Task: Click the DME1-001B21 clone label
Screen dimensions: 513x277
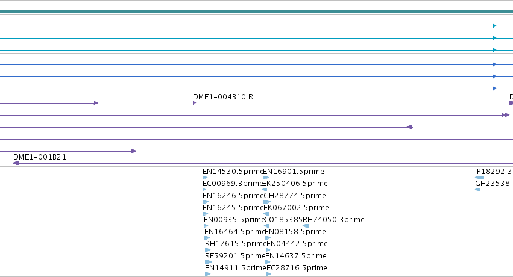Action: coord(40,157)
